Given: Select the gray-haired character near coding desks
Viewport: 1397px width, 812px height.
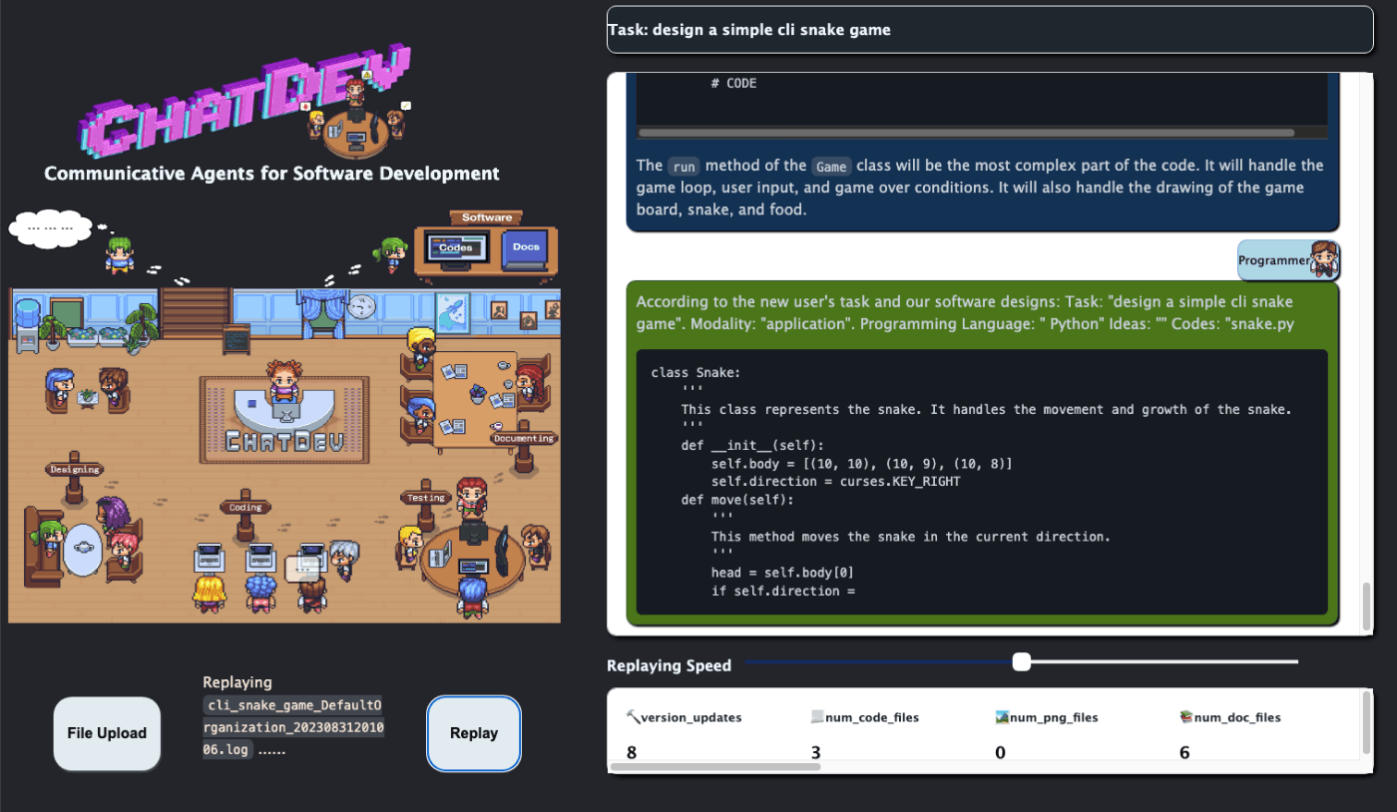Looking at the screenshot, I should pos(344,560).
